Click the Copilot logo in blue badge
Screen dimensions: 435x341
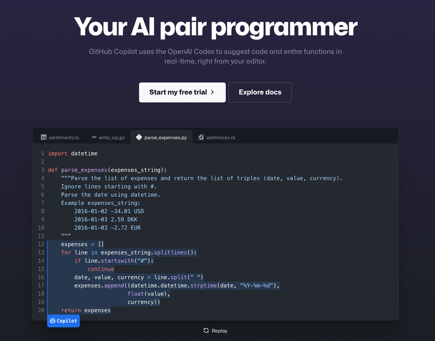pyautogui.click(x=53, y=321)
